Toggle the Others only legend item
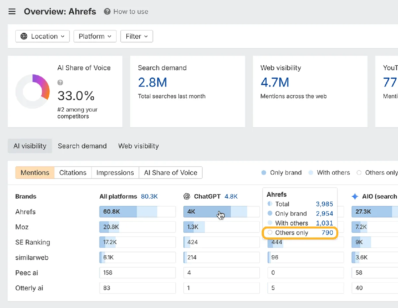 [x=377, y=173]
